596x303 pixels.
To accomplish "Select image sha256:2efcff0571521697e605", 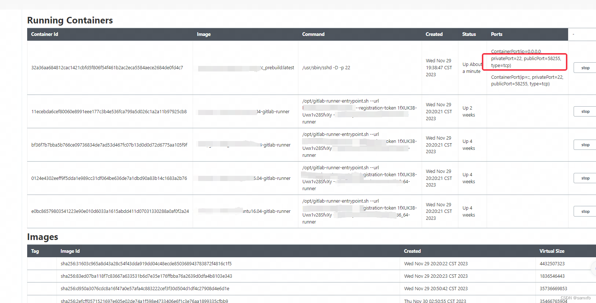I will click(x=144, y=301).
